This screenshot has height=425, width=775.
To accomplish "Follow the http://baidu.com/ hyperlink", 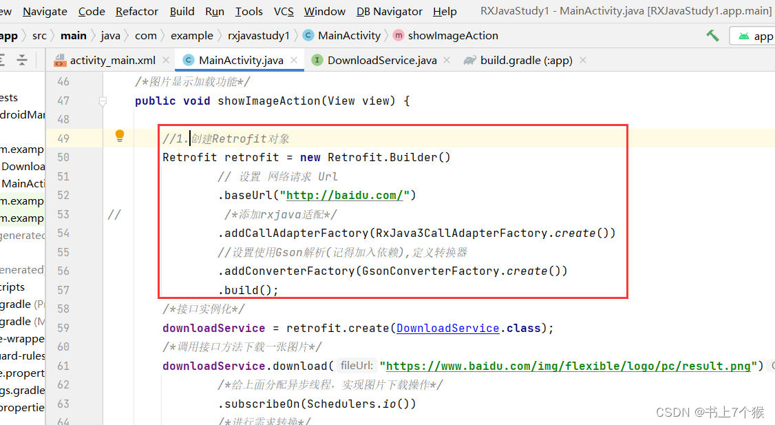I will click(344, 195).
